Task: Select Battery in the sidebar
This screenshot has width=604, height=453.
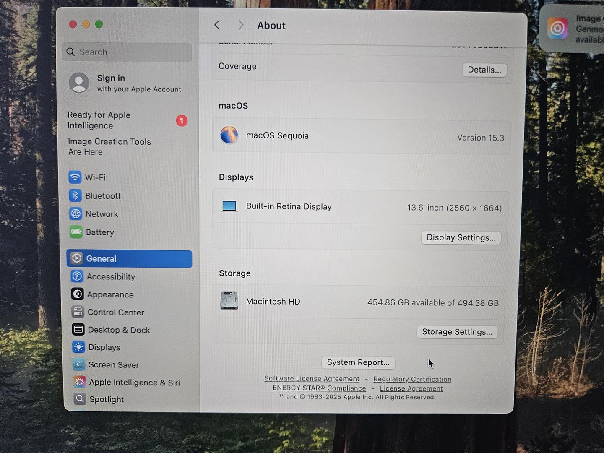Action: click(129, 232)
